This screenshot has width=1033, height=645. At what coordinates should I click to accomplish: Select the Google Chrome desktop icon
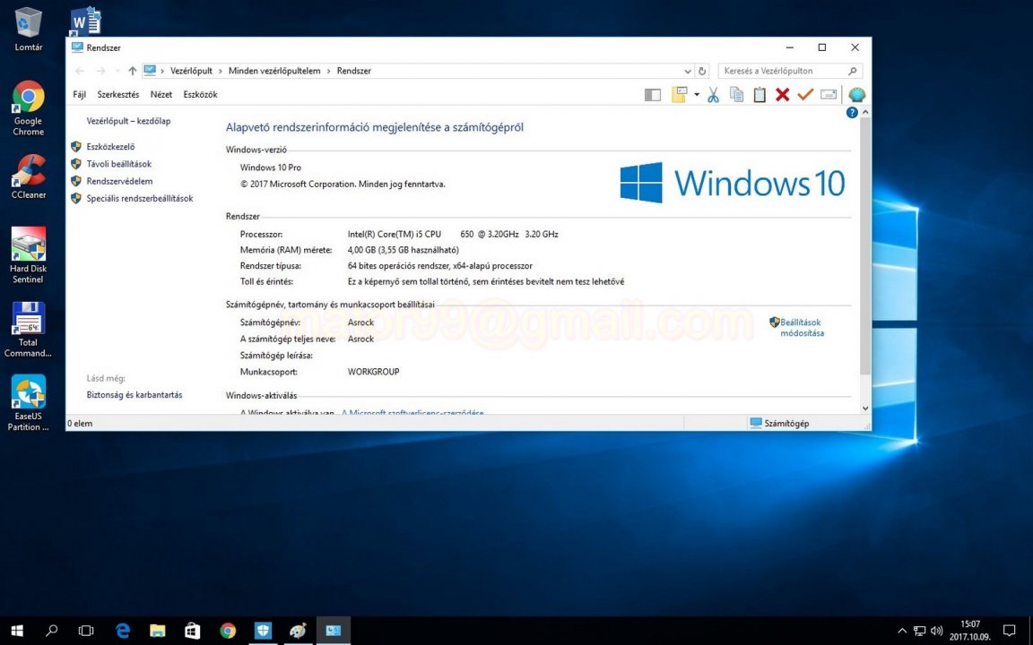click(29, 108)
